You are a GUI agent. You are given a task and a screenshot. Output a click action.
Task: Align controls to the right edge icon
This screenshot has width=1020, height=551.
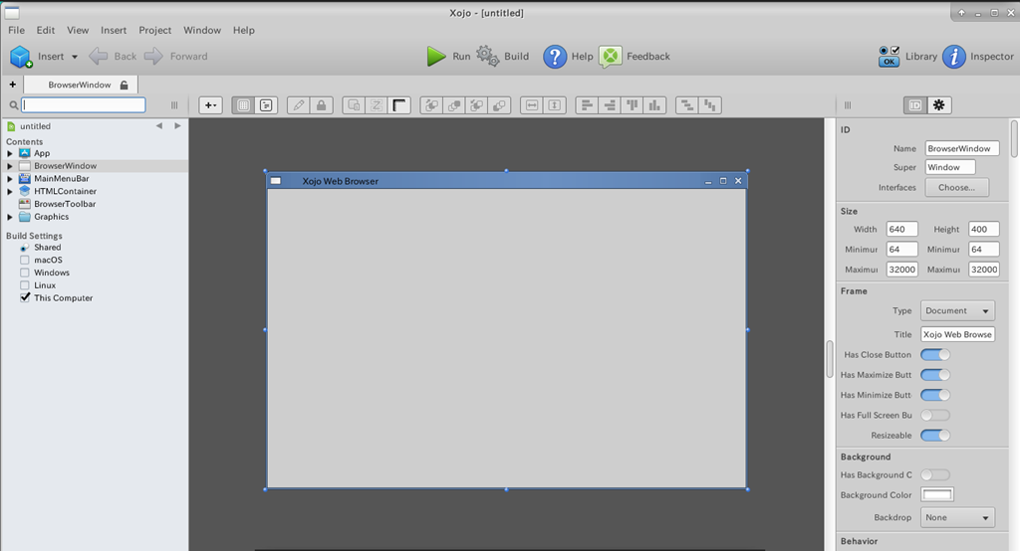tap(610, 105)
